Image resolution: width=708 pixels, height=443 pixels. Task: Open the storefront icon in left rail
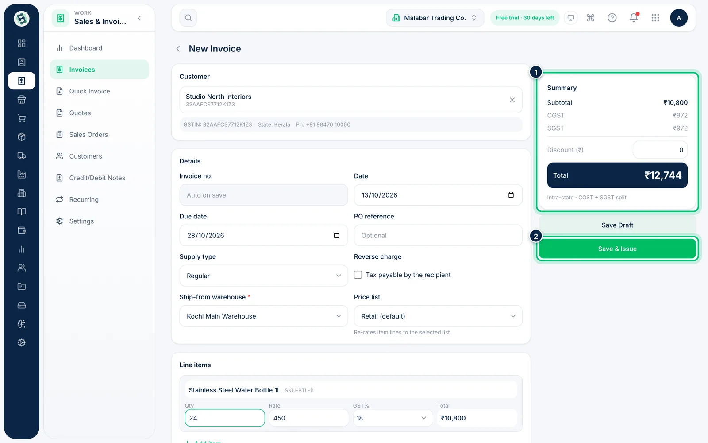pos(22,100)
